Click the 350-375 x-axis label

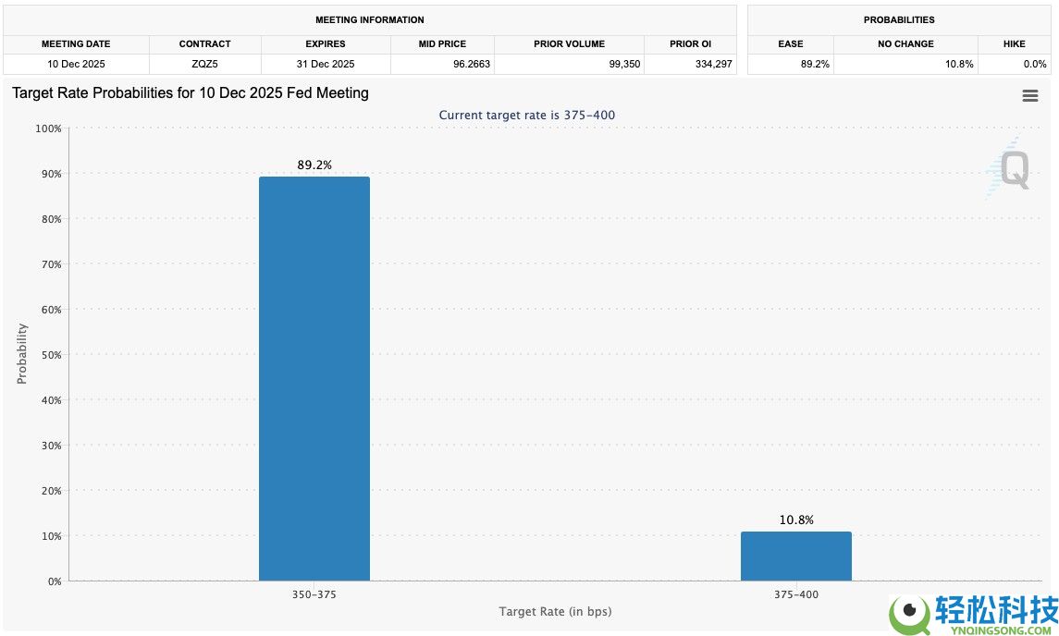(x=314, y=594)
